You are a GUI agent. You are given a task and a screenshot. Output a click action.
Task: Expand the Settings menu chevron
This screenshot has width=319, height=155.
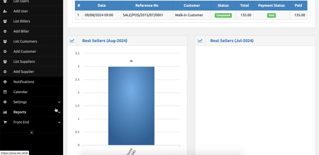pos(59,102)
